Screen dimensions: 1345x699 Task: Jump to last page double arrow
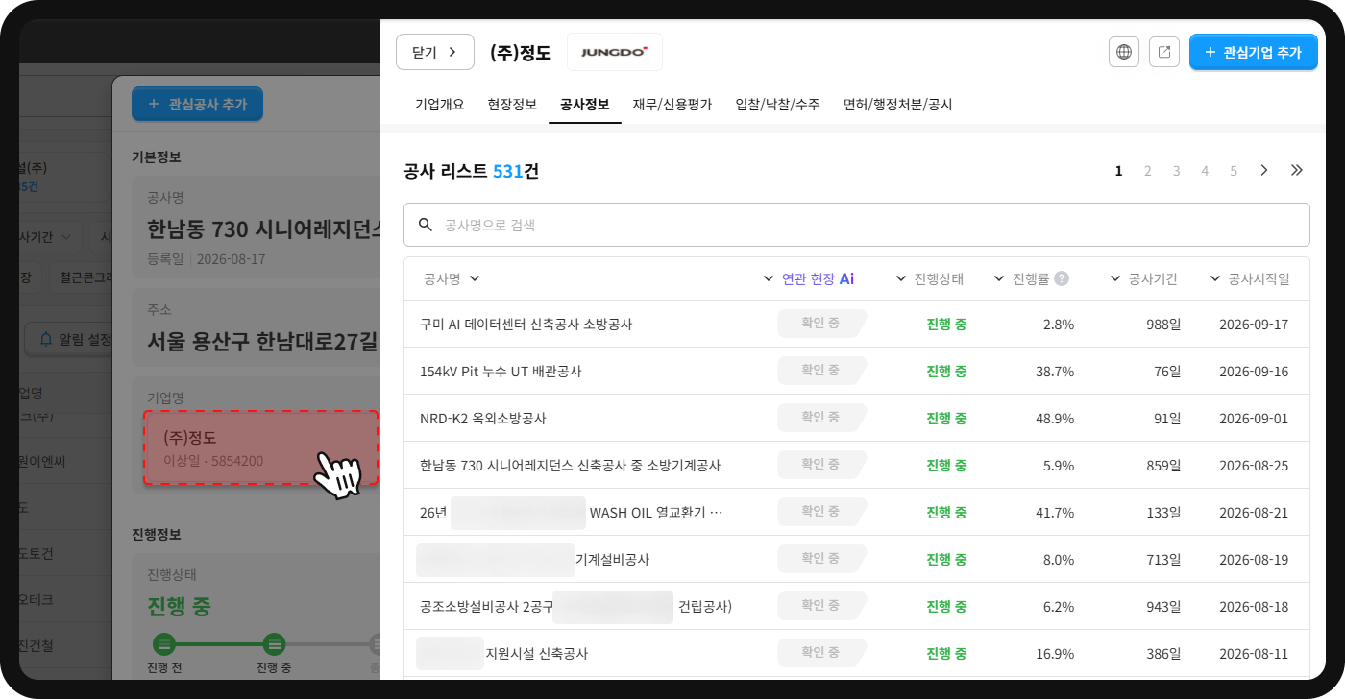tap(1297, 171)
